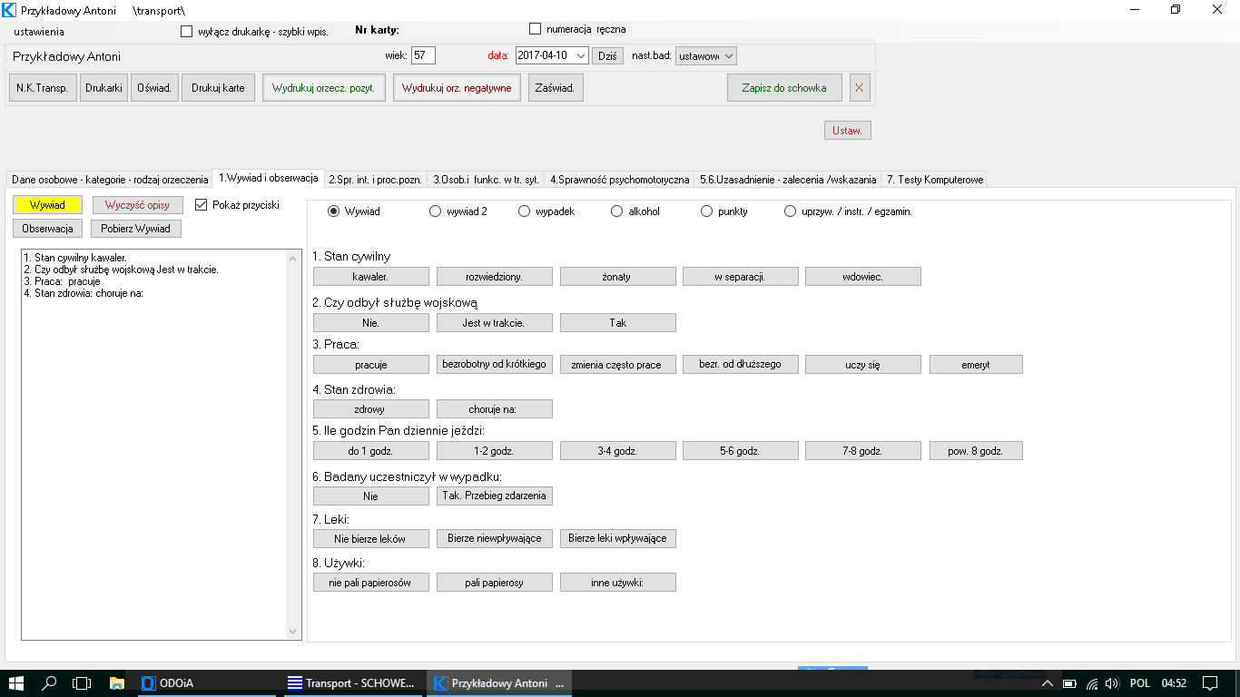The height and width of the screenshot is (697, 1240).
Task: Expand the nast.bad dropdown list
Action: (728, 55)
